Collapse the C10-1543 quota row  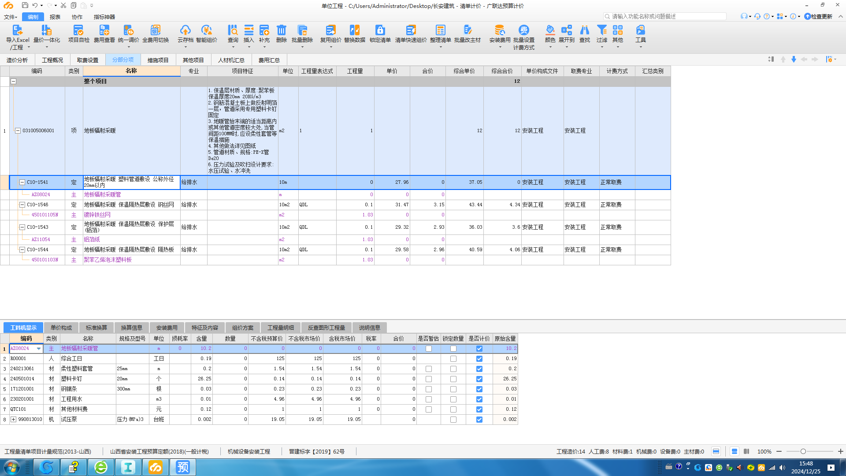pos(22,227)
